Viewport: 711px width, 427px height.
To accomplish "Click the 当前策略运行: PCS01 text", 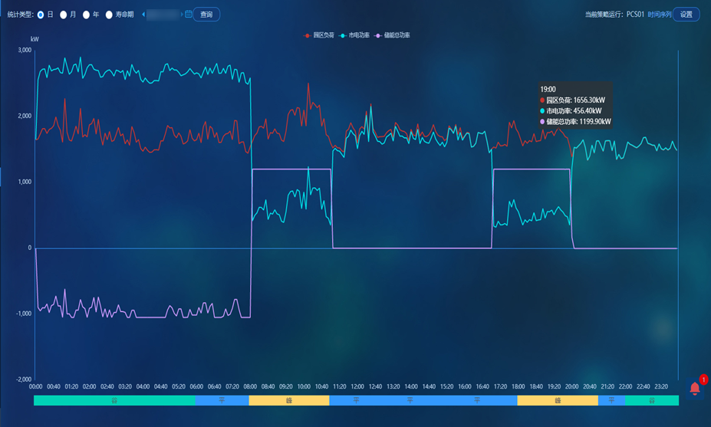I will (614, 15).
